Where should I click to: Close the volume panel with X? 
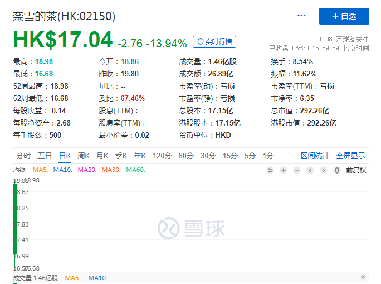[x=363, y=277]
